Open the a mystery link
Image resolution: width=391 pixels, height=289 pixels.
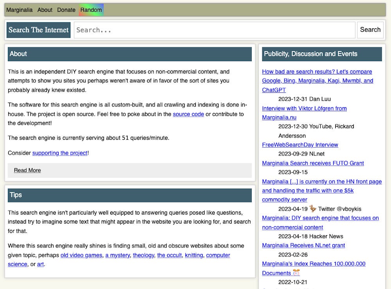118,255
